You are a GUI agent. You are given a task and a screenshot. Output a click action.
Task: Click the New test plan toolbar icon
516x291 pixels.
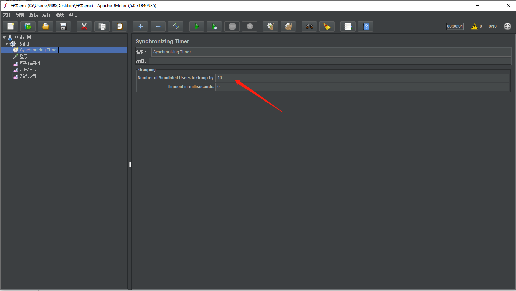pyautogui.click(x=11, y=26)
